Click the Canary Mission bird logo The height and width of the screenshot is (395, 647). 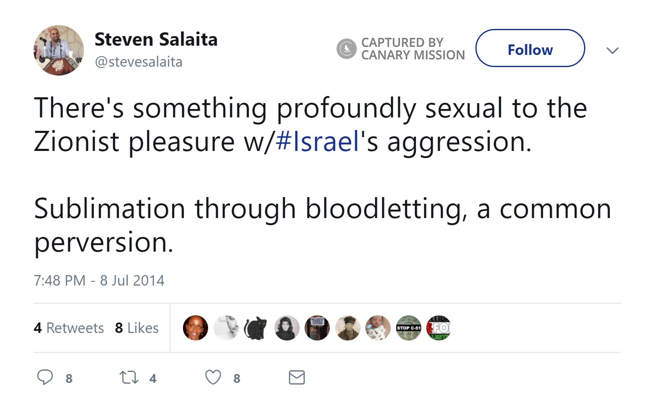coord(347,49)
